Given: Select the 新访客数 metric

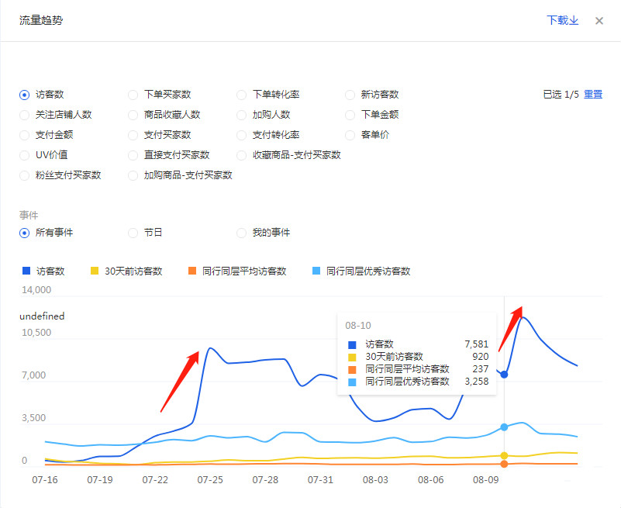Looking at the screenshot, I should [x=350, y=95].
